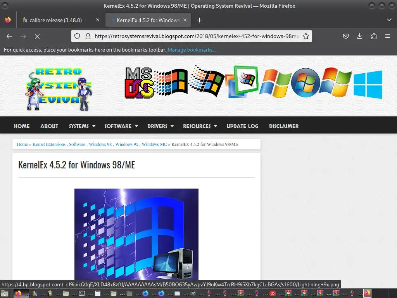
Task: Expand the DRIVERS dropdown menu
Action: [x=161, y=126]
